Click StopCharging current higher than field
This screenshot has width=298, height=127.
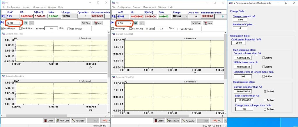pyautogui.click(x=243, y=91)
